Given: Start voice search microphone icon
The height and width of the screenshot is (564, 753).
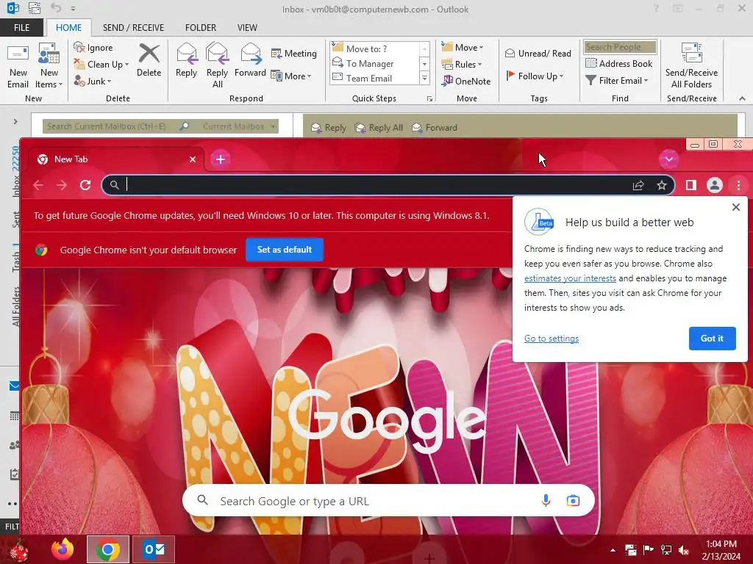Looking at the screenshot, I should (546, 501).
